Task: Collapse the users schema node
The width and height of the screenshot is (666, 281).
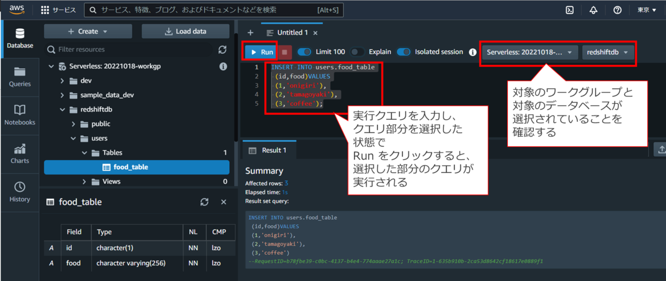Action: 73,138
